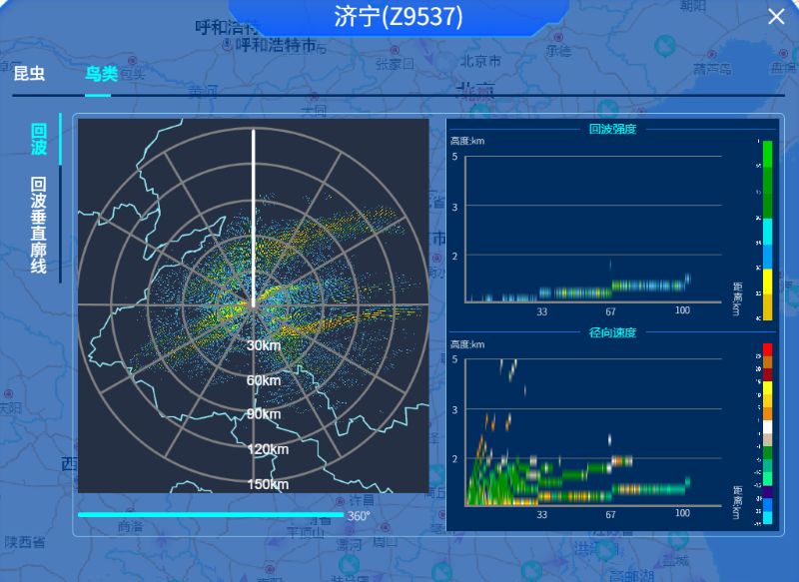799x582 pixels.
Task: Switch to 回波垂直廓线 side tab
Action: pos(39,226)
